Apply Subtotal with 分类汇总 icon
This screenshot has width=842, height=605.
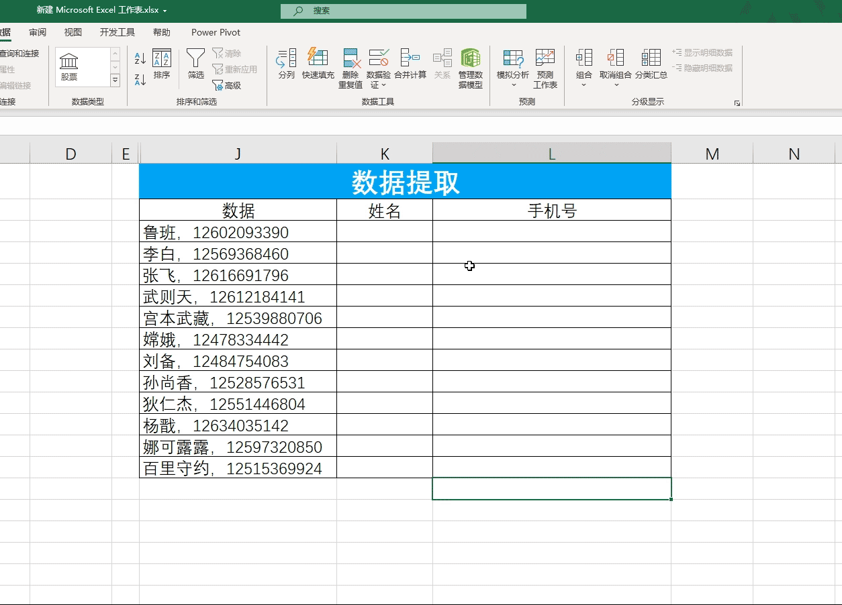click(650, 65)
